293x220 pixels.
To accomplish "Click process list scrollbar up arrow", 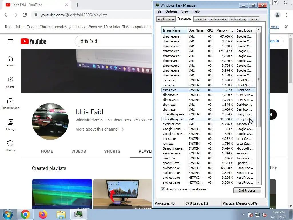I will (259, 30).
